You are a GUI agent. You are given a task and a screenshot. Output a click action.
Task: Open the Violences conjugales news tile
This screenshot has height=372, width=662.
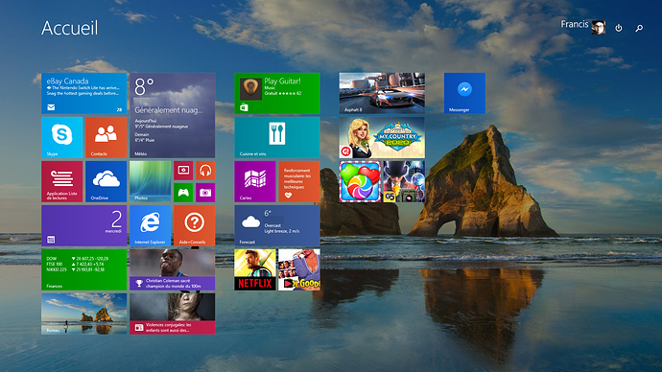click(x=173, y=314)
